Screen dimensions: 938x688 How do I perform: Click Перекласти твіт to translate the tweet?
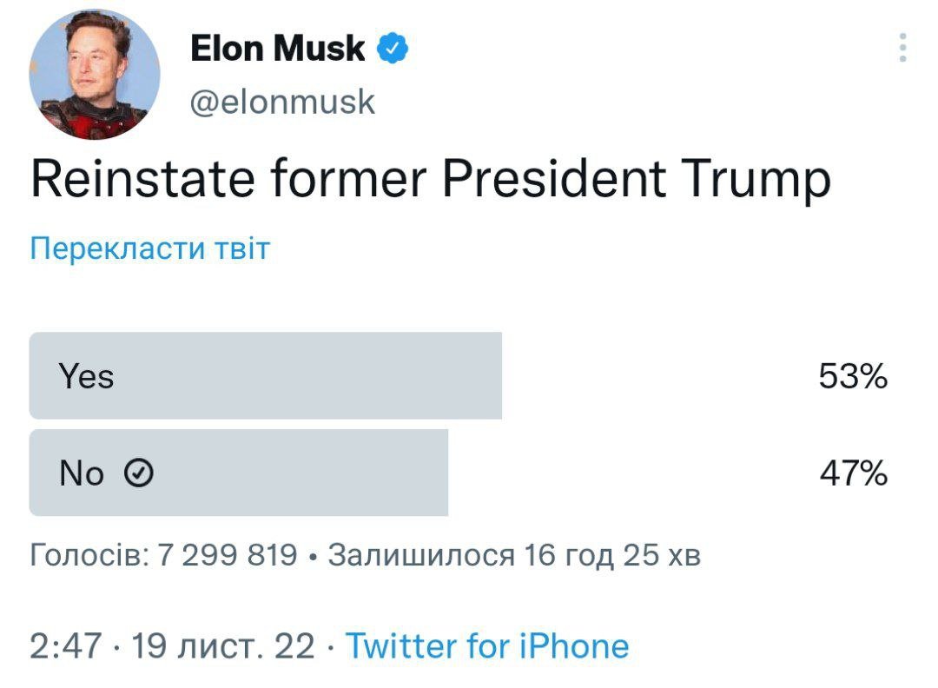(x=150, y=248)
